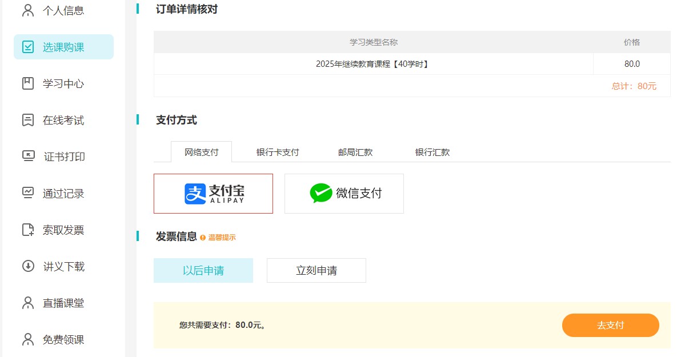Choose 以后申请 to apply for invoice later
This screenshot has width=685, height=357.
(x=203, y=270)
